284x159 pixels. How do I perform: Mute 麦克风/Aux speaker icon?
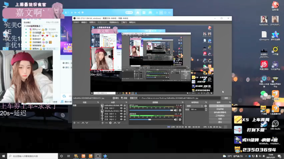click(175, 110)
